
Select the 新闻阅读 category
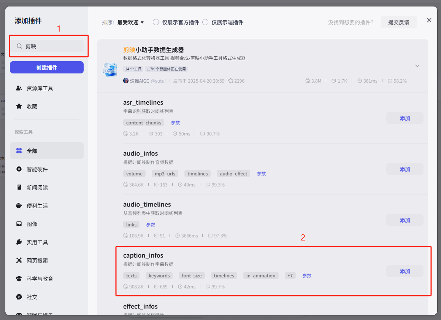point(47,188)
